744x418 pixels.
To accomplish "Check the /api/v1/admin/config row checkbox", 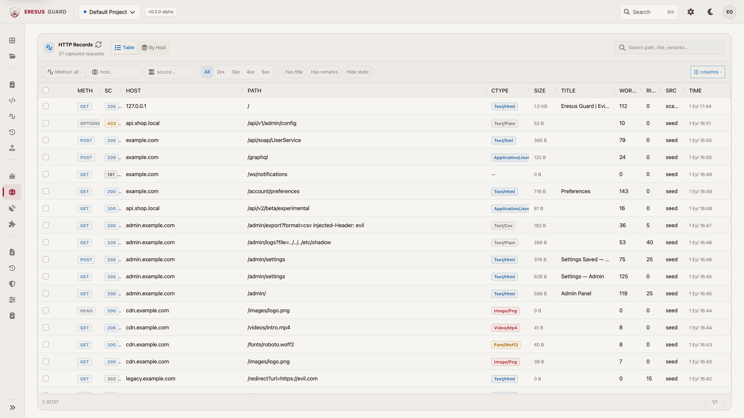I will (46, 123).
